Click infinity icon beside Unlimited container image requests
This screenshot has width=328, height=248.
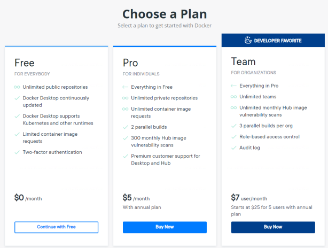[126, 109]
